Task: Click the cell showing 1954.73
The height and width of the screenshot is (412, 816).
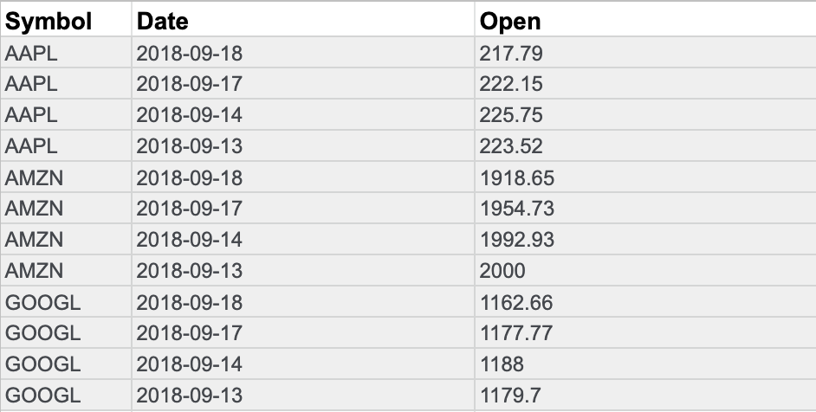Action: click(516, 209)
